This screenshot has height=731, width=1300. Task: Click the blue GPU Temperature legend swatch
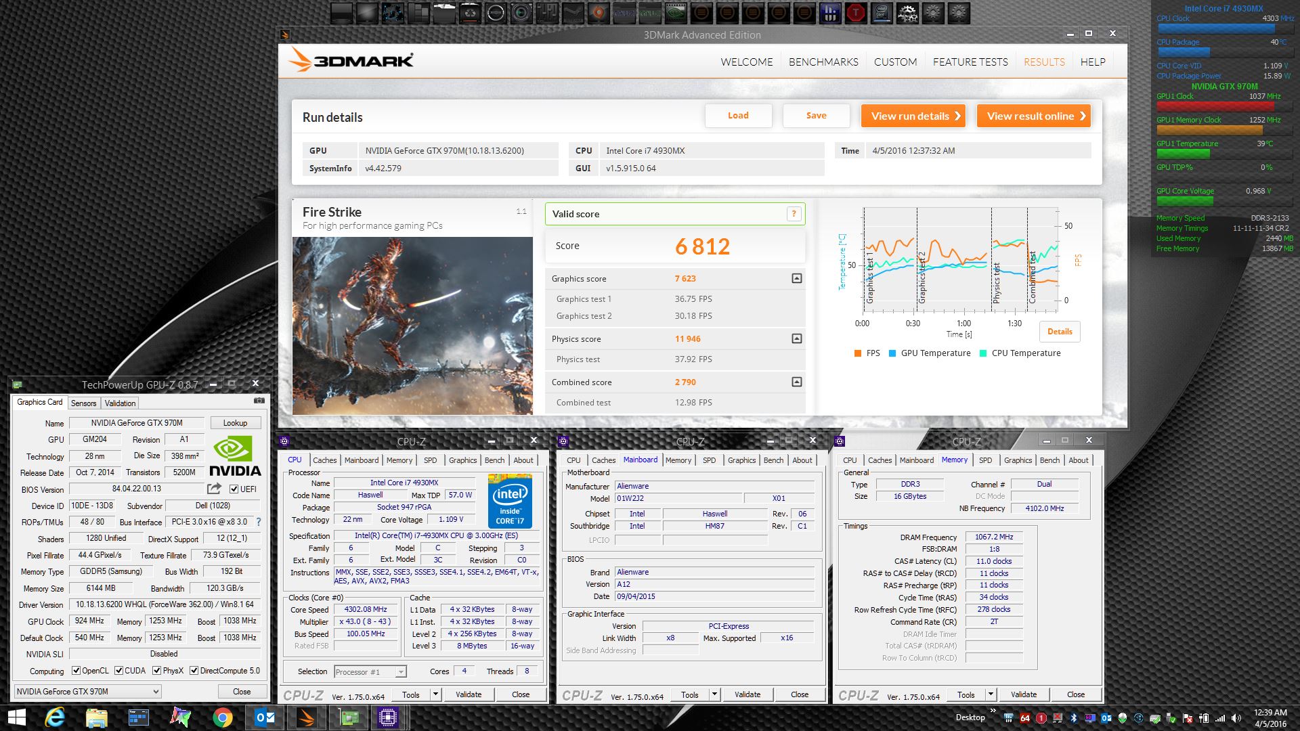tap(892, 353)
